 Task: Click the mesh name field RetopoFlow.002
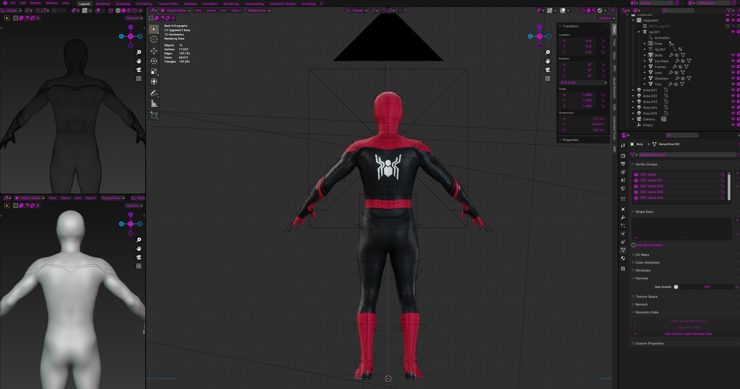(687, 155)
